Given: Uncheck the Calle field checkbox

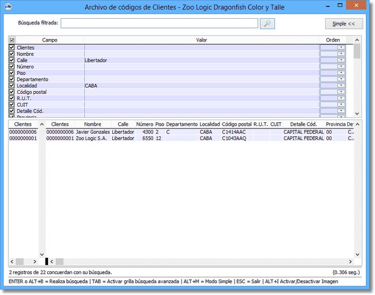Looking at the screenshot, I should 11,60.
